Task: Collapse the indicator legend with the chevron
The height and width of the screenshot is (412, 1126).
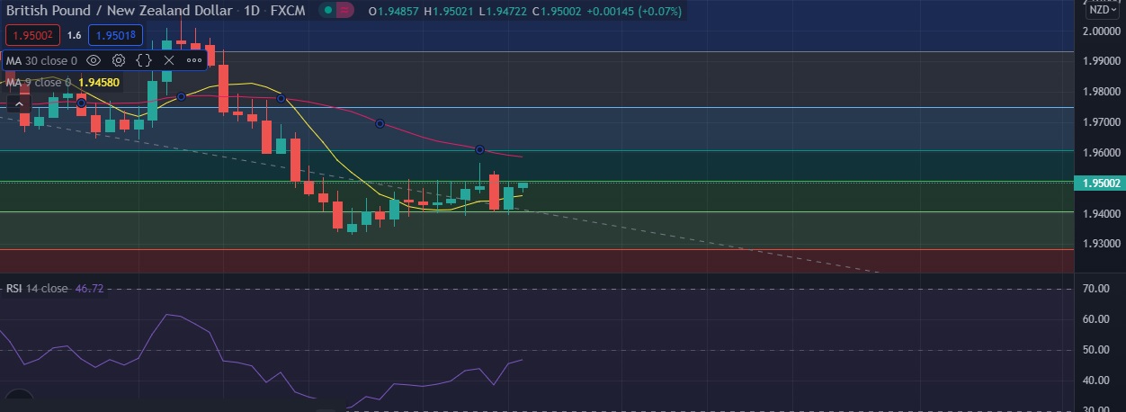Action: [x=20, y=104]
